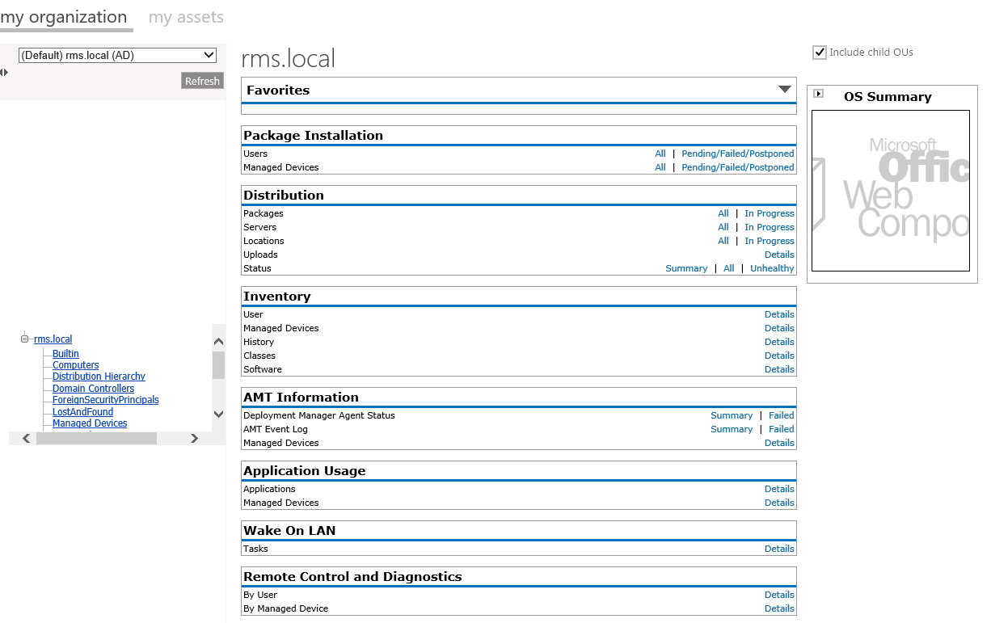Expand the Favorites section triangle
Image resolution: width=991 pixels, height=623 pixels.
pos(785,89)
